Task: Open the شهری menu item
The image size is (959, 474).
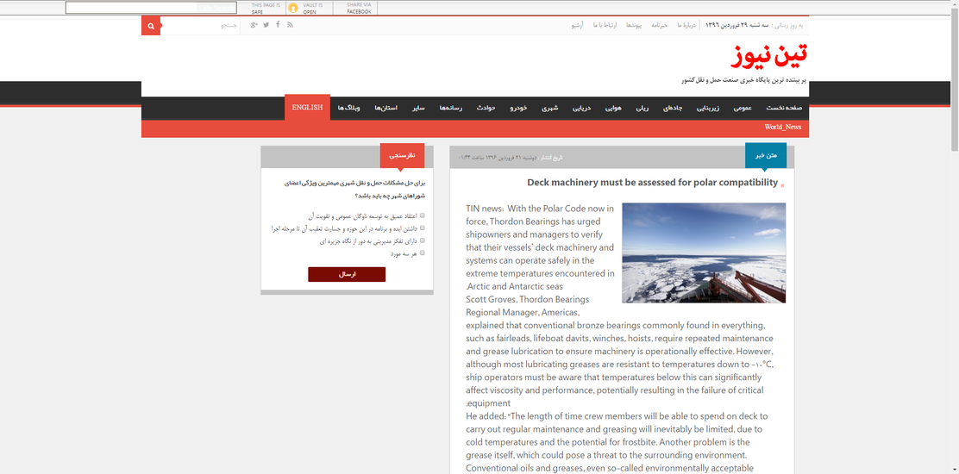Action: pos(550,108)
